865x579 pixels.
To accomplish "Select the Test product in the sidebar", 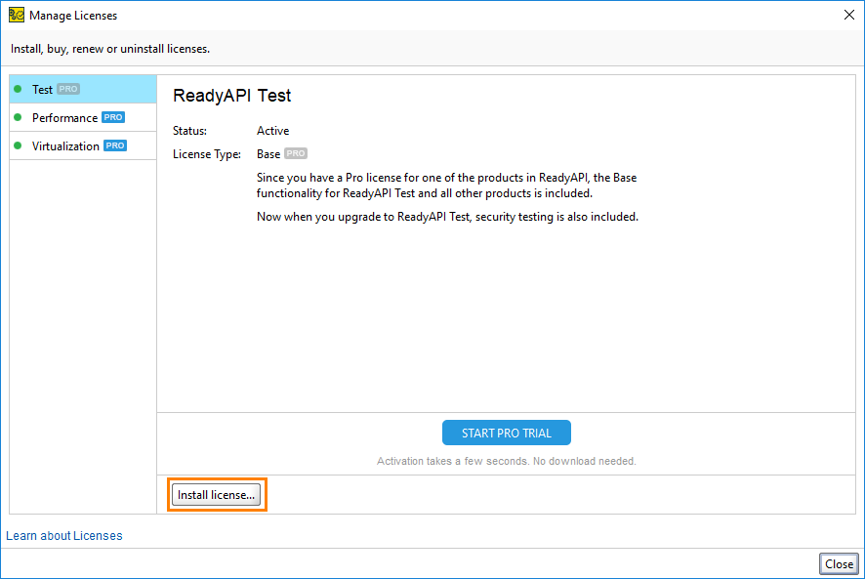I will coord(43,90).
